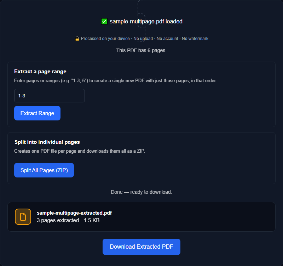Image resolution: width=283 pixels, height=266 pixels.
Task: Click the sample-multipage.pdf loaded status text
Action: click(x=146, y=21)
